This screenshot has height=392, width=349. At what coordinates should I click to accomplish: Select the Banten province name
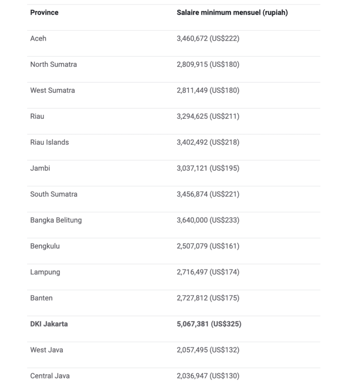point(41,298)
